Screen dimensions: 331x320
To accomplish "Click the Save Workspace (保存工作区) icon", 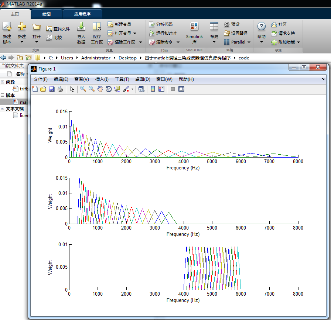I will coord(97,27).
